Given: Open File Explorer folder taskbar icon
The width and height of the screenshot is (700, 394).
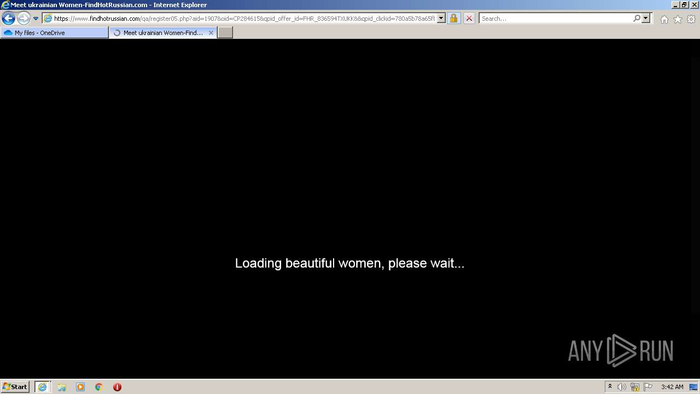Looking at the screenshot, I should click(x=62, y=387).
